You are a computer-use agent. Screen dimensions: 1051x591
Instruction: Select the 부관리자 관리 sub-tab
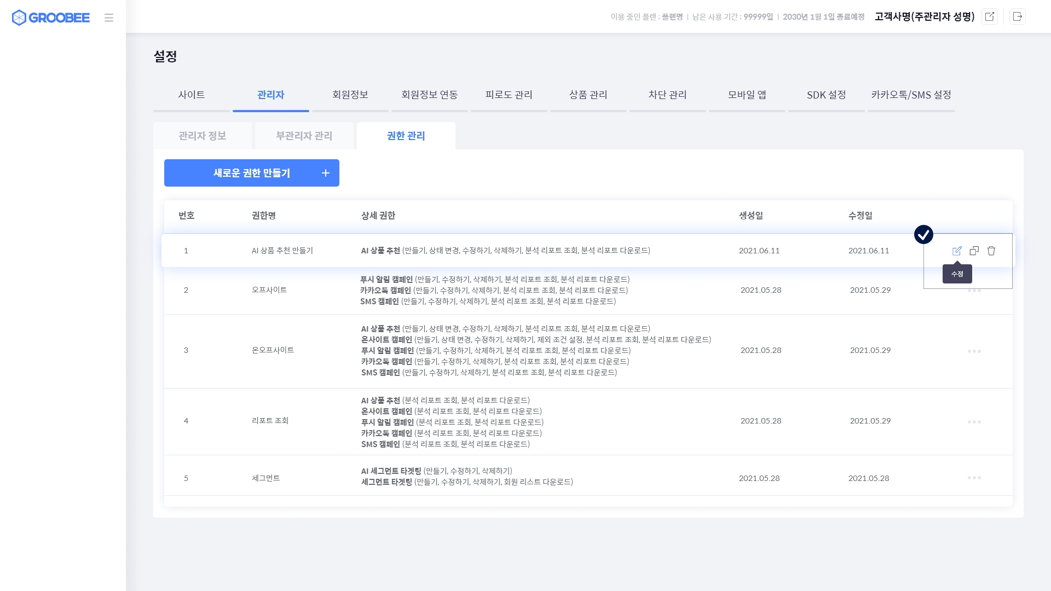pyautogui.click(x=304, y=136)
